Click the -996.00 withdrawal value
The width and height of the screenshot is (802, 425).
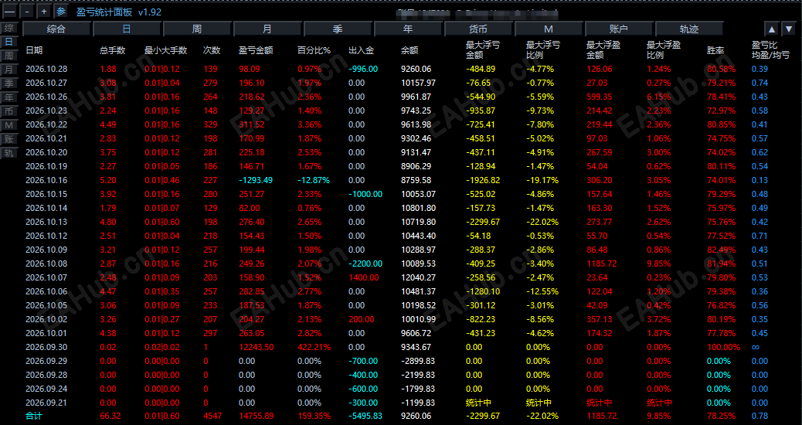tap(363, 69)
